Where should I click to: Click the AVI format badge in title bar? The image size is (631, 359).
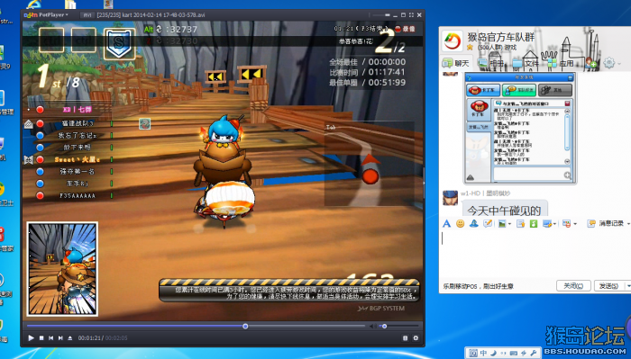87,15
